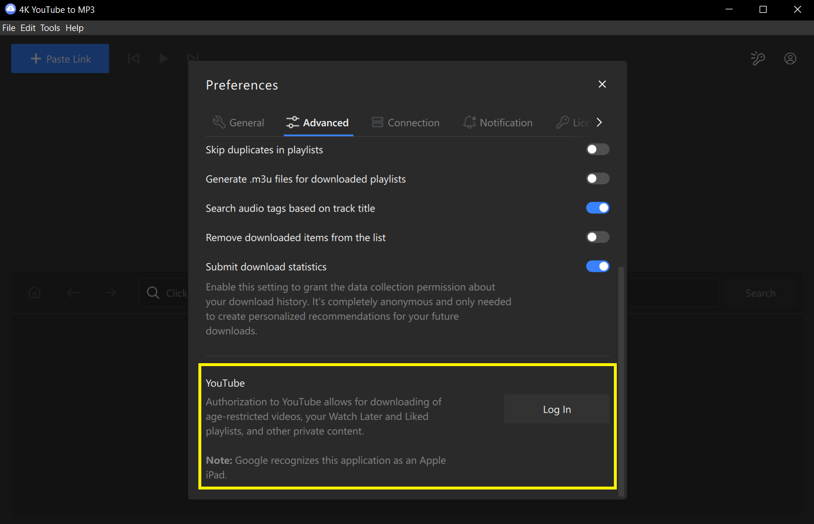814x524 pixels.
Task: Click the browser forward arrow
Action: (x=110, y=292)
